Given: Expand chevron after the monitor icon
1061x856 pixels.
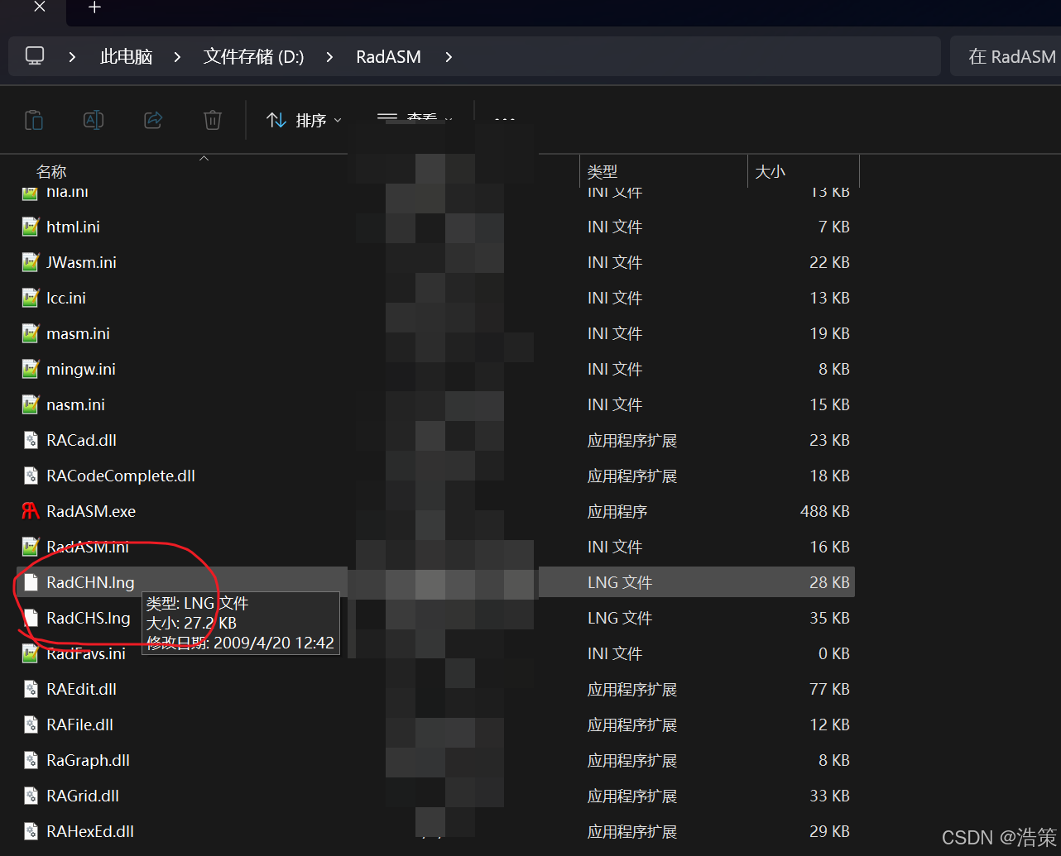Looking at the screenshot, I should tap(72, 57).
